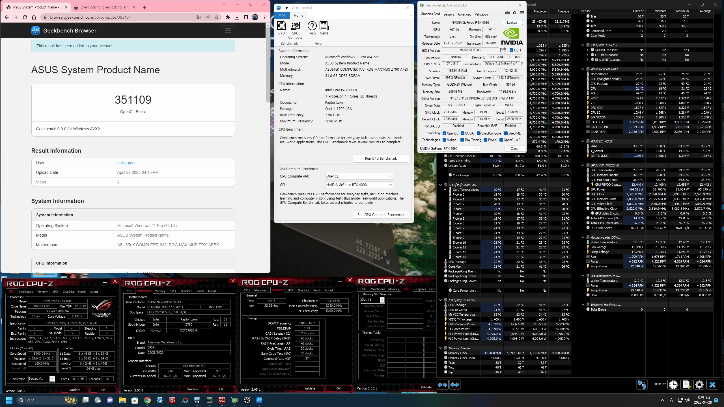
Task: Click the Windows Start button
Action: (9, 400)
